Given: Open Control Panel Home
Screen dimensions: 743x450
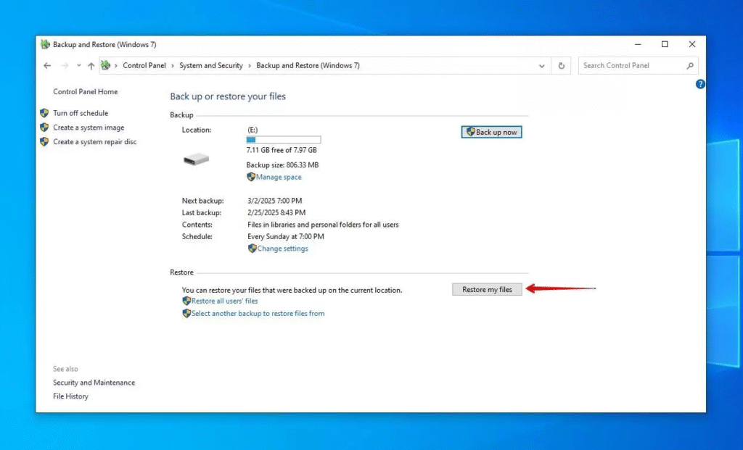Looking at the screenshot, I should click(86, 92).
